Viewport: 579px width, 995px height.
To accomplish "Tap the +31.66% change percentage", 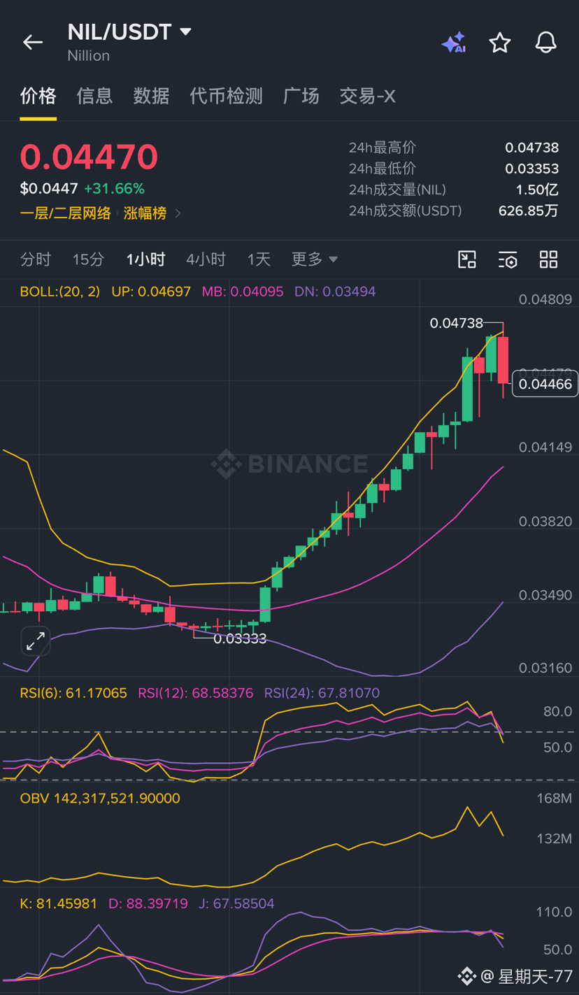I will (x=114, y=189).
